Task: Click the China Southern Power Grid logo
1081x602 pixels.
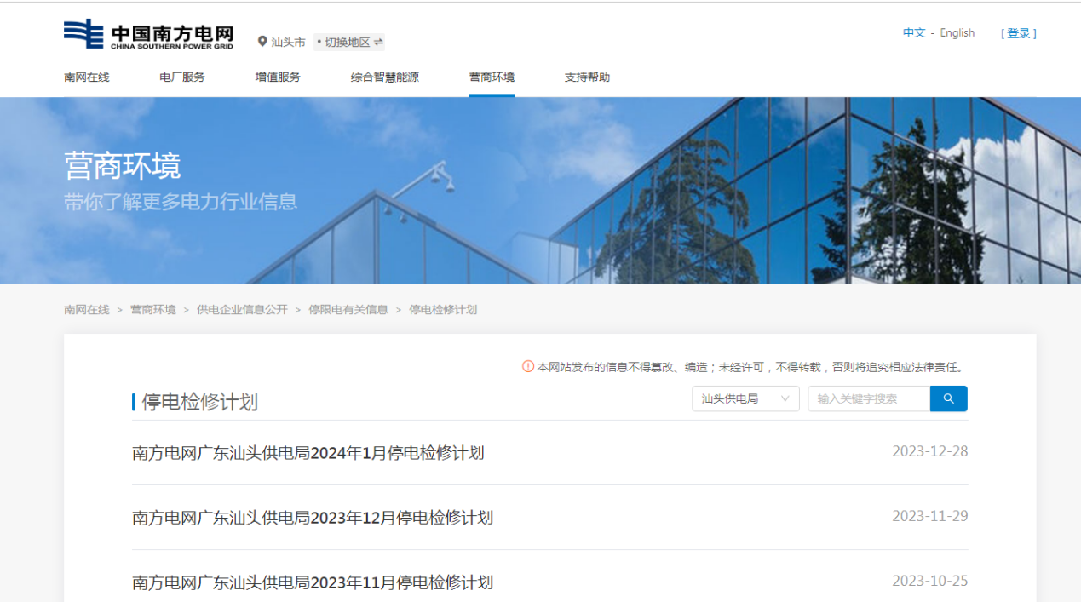Action: [148, 34]
